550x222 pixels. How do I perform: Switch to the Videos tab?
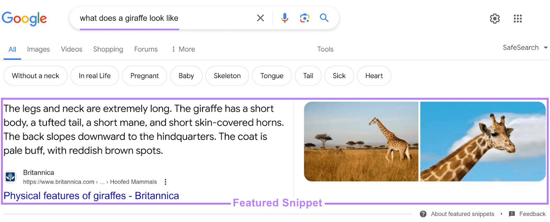pos(71,49)
